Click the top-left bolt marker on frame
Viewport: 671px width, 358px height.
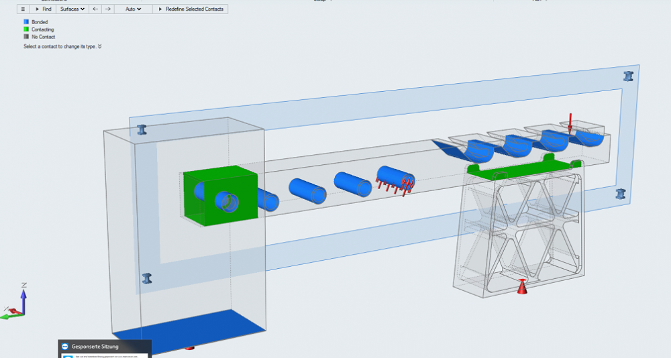tap(142, 129)
